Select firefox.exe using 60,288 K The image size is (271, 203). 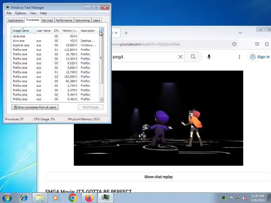(x=55, y=81)
